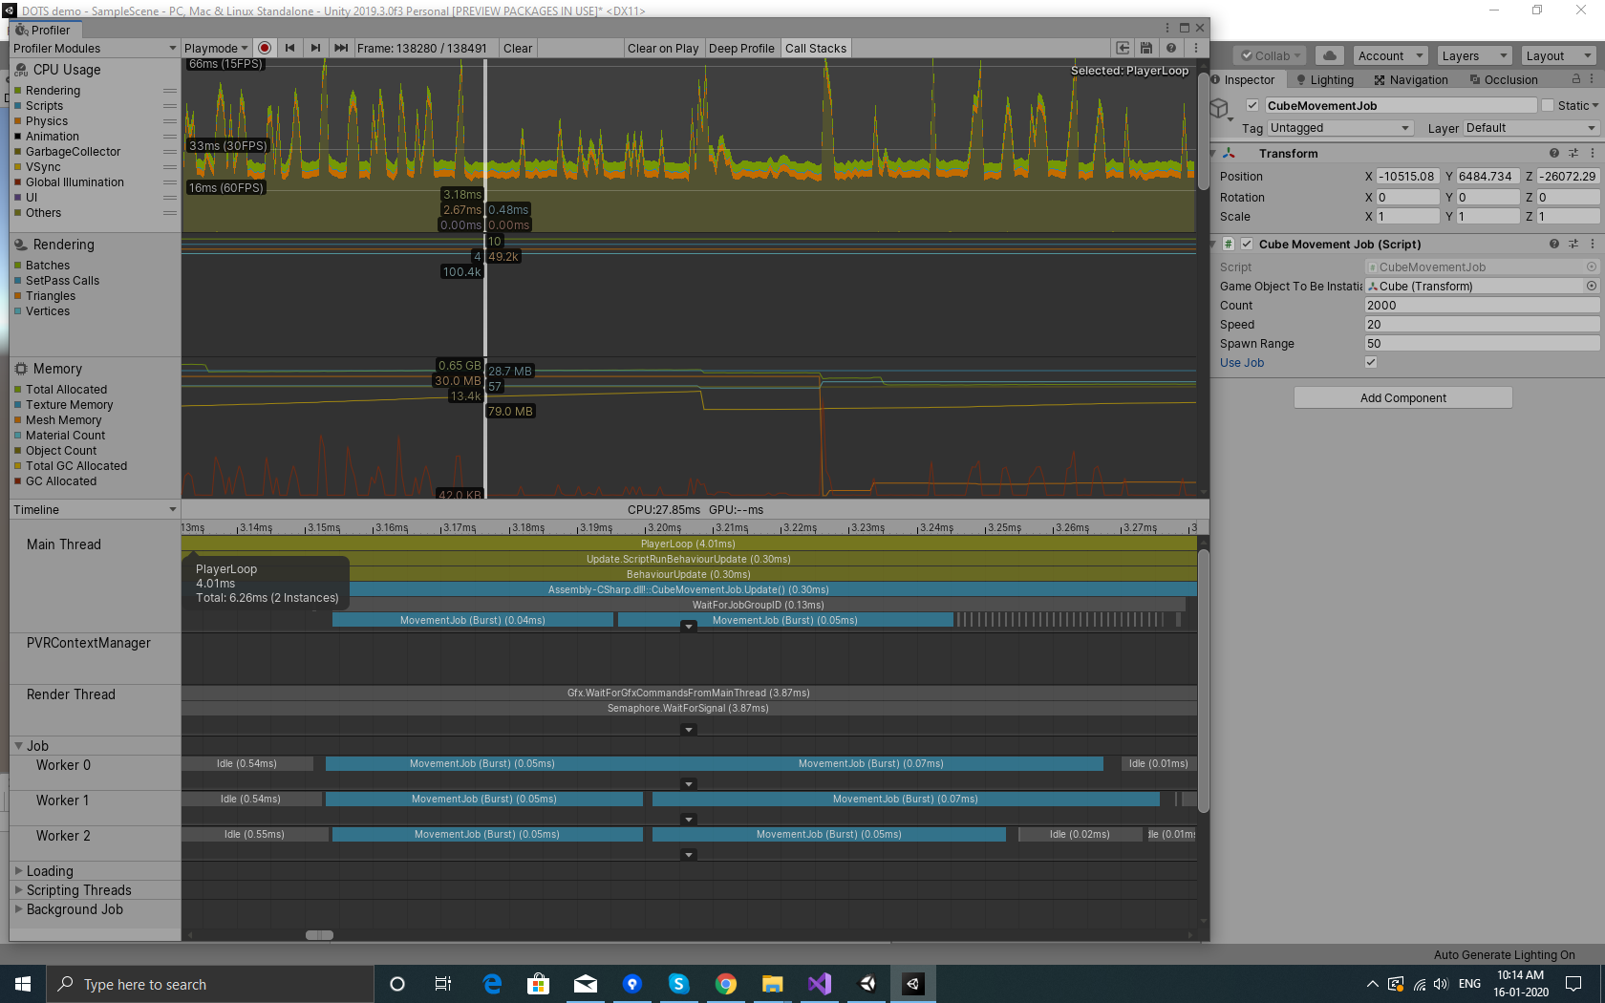Select the Inspector tab
This screenshot has height=1003, width=1605.
coord(1243,79)
